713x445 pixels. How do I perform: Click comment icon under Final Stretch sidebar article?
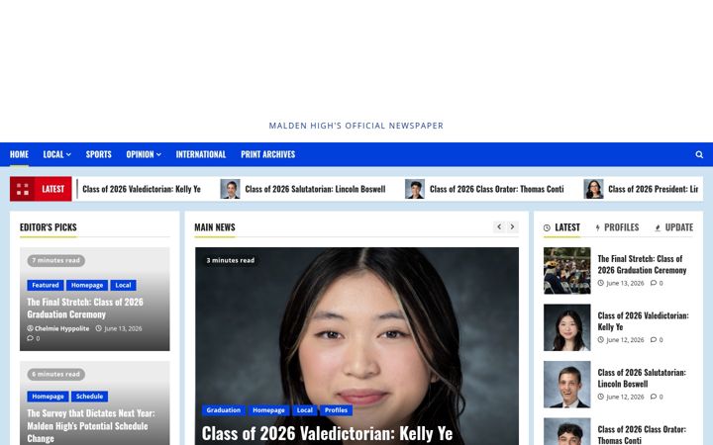pos(654,283)
